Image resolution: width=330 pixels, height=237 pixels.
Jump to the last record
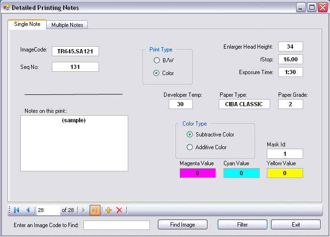[x=95, y=210]
